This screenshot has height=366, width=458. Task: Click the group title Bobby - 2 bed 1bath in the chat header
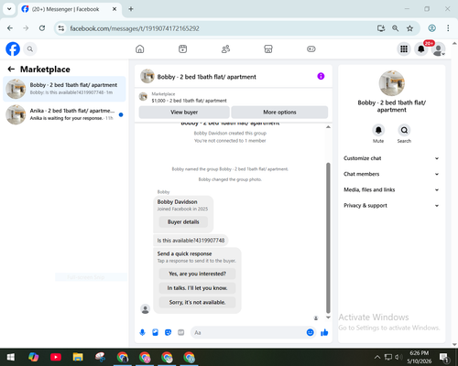207,77
